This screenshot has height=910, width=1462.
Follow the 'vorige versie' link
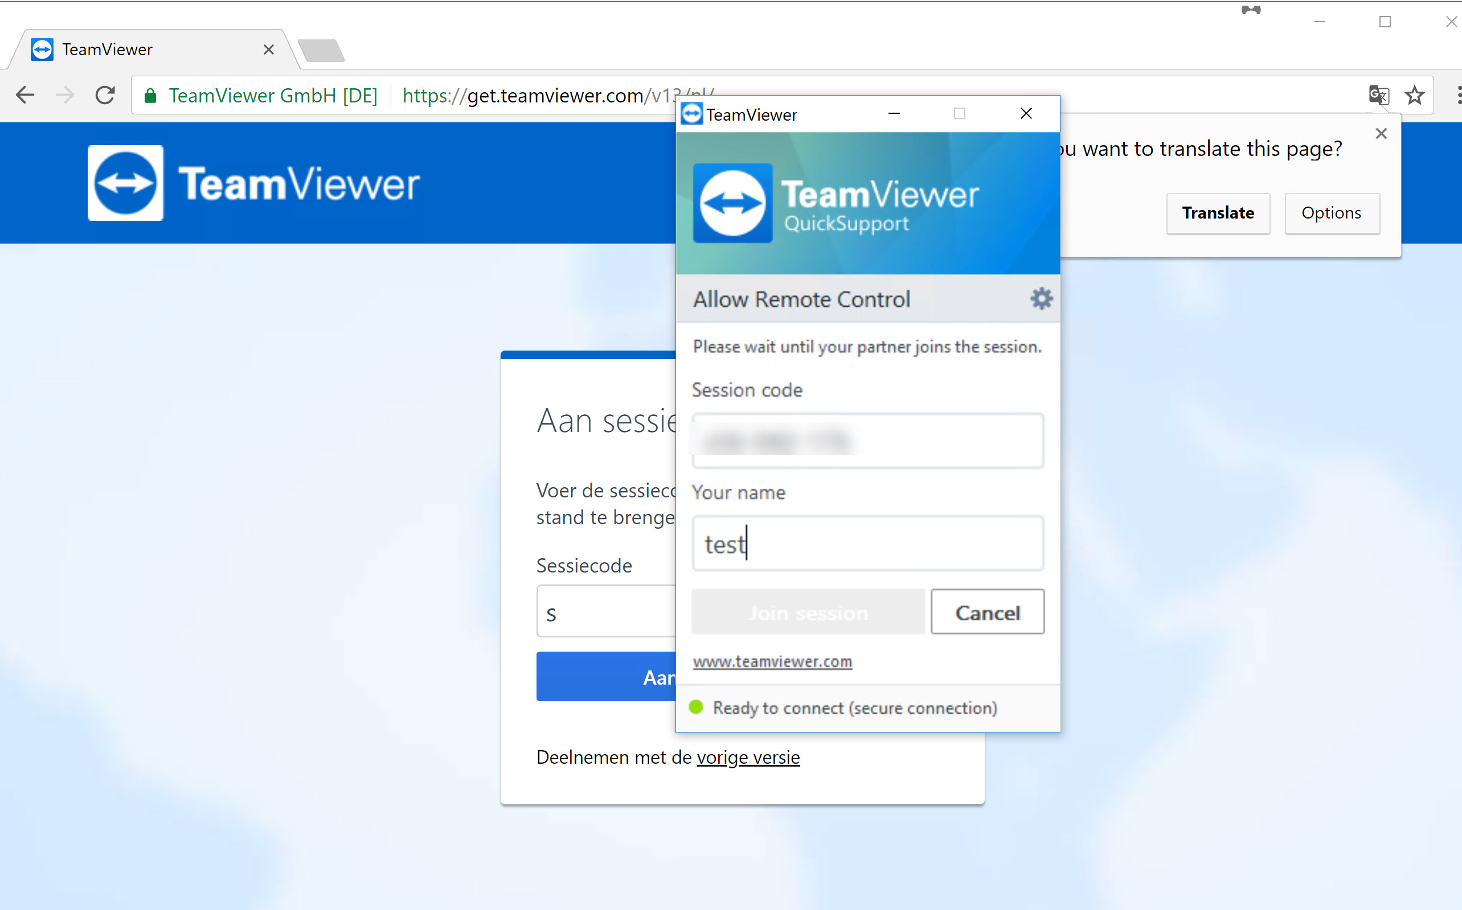(748, 757)
